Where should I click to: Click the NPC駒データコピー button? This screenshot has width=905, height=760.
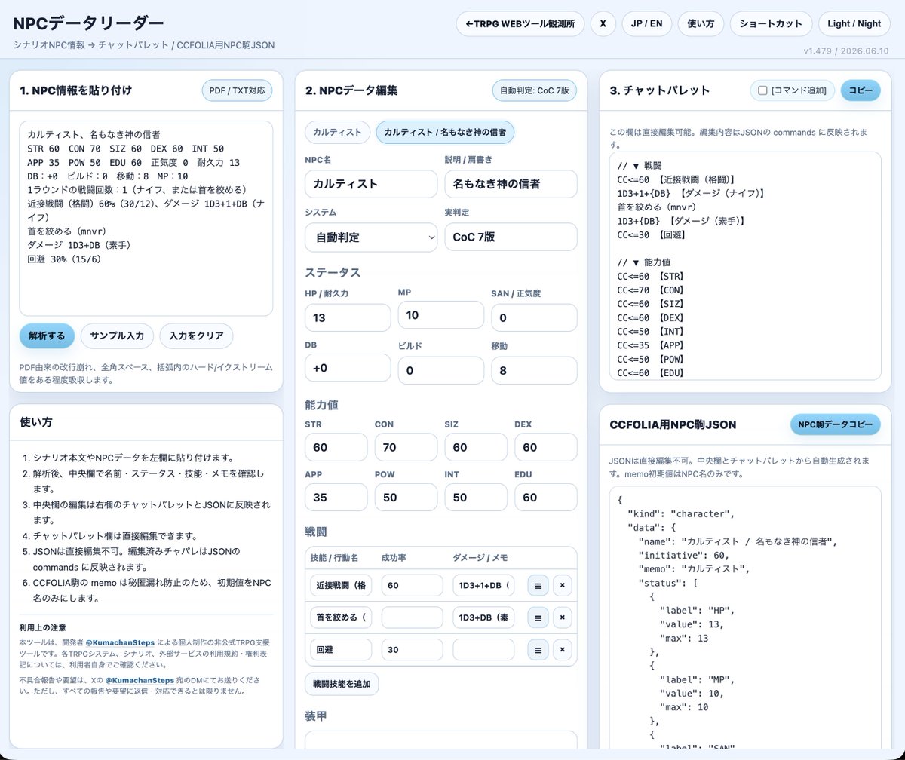coord(835,424)
